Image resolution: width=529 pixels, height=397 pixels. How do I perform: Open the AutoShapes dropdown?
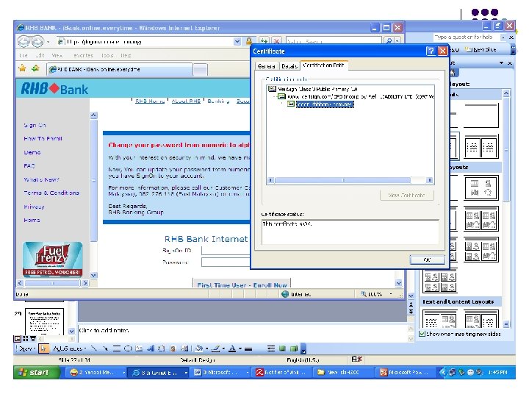click(x=69, y=348)
